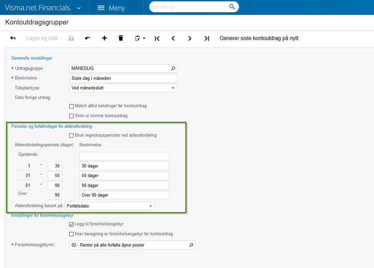The image size is (374, 268).
Task: Click the search magnifier in top bar
Action: [x=232, y=7]
